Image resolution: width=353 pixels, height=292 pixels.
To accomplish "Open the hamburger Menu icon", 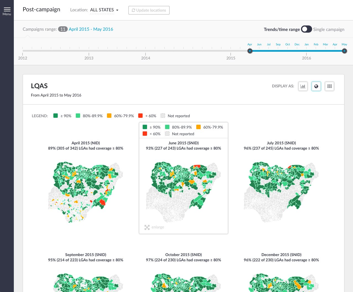I will (x=7, y=9).
